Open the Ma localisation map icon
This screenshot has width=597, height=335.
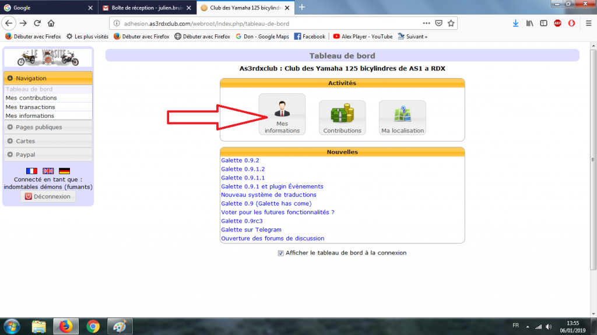tap(402, 117)
